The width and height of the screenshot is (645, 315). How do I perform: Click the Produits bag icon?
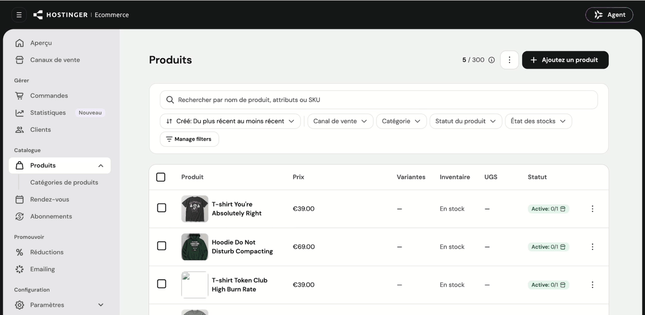(20, 166)
